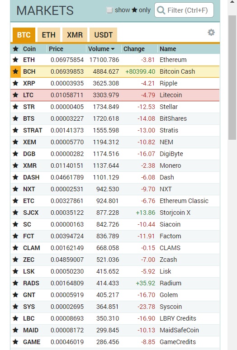Toggle the star for GAME
Image resolution: width=237 pixels, height=350 pixels.
15,342
